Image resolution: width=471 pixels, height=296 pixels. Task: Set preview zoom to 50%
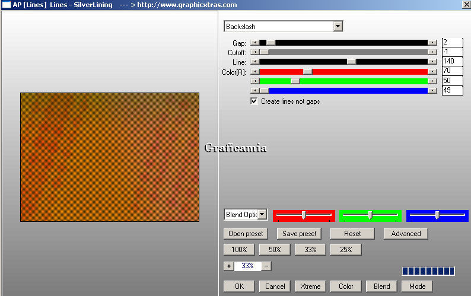[275, 249]
